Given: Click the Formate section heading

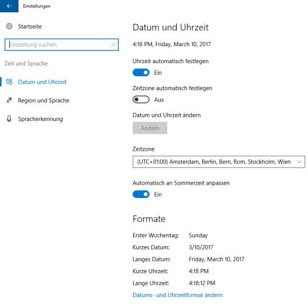Looking at the screenshot, I should (x=149, y=219).
